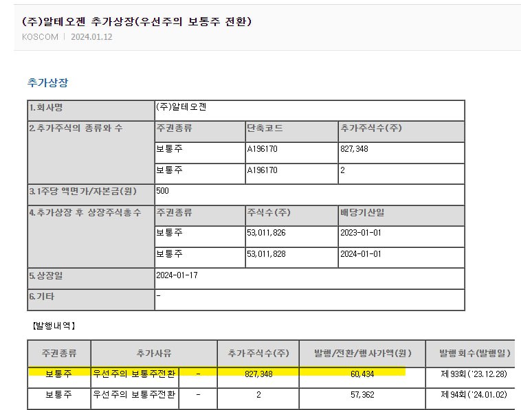Click the date 2024.01.12

(91, 37)
